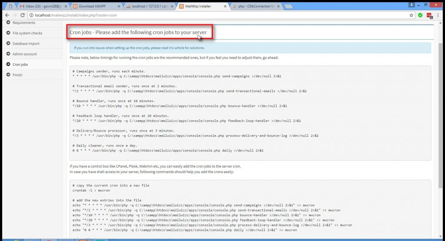Viewport: 445px width, 241px height.
Task: Click the echo send-campaigns mwcron line
Action: pos(193,205)
